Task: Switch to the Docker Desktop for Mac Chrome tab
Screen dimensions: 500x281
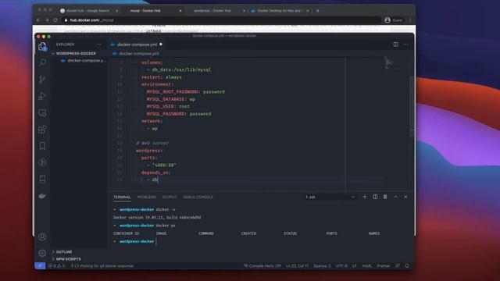Action: tap(279, 10)
